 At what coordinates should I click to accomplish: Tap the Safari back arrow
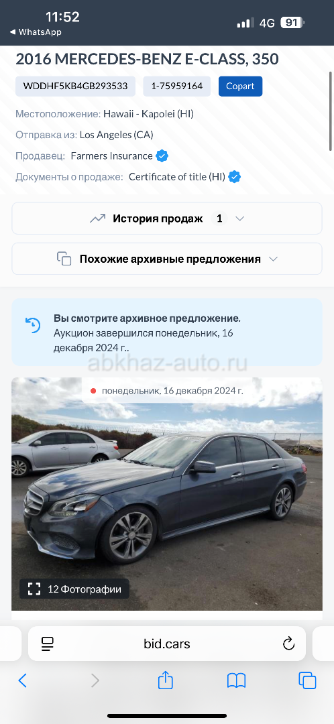[x=22, y=680]
